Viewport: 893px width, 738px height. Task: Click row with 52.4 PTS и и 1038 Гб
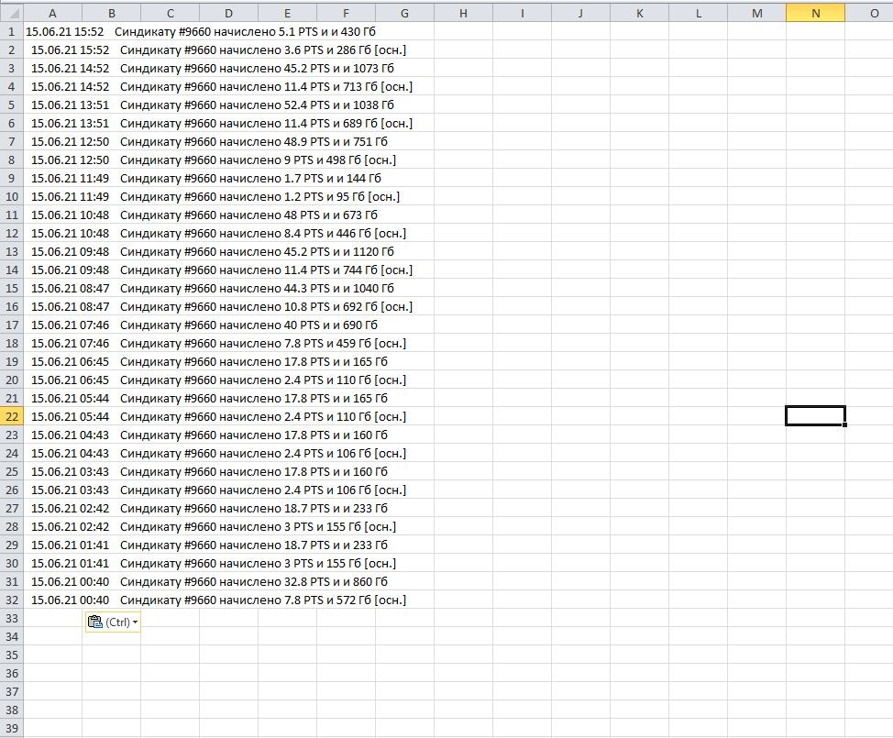213,105
